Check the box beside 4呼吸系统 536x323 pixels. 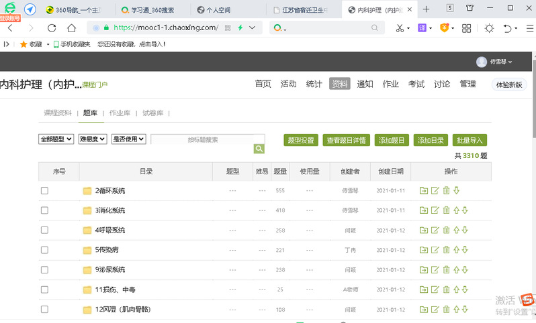click(x=45, y=231)
